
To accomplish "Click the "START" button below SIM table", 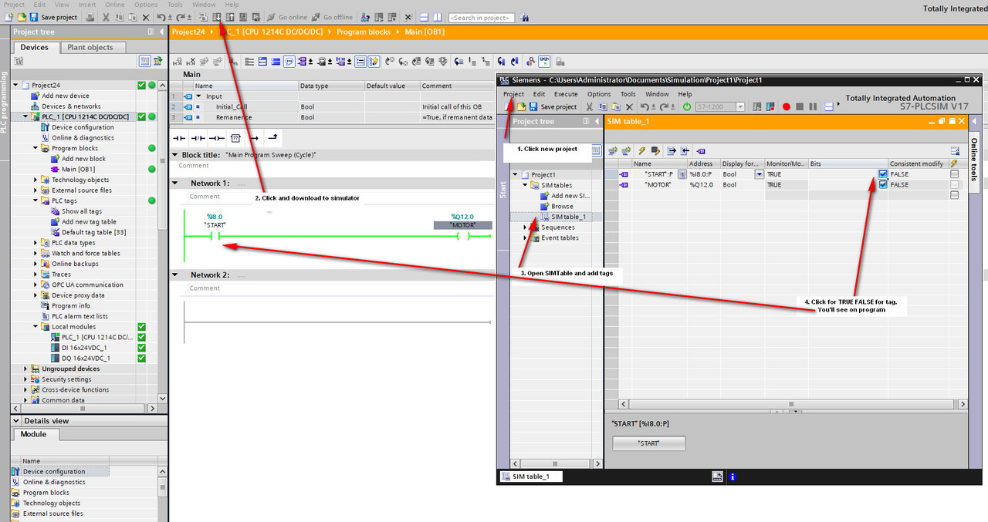I will 648,443.
